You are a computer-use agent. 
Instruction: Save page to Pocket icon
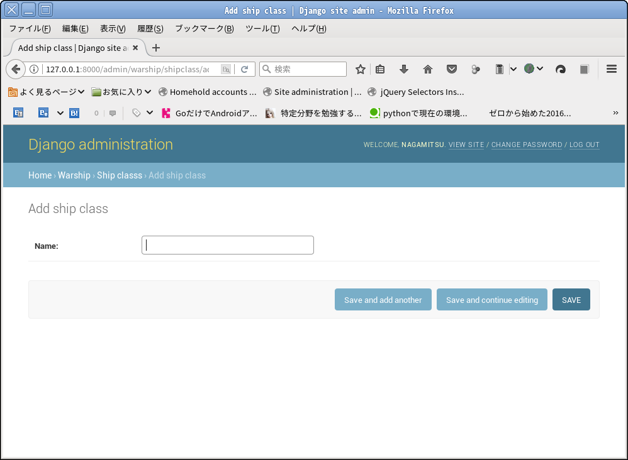(452, 69)
